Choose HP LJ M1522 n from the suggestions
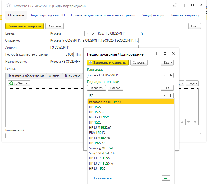Image resolution: width=207 pixels, height=184 pixels. tap(131, 138)
